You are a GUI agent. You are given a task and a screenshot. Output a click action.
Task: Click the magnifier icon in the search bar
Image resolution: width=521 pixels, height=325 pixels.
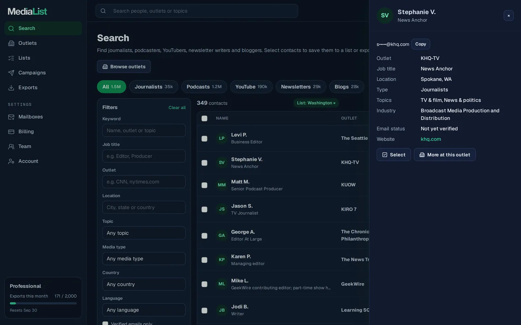coord(103,11)
